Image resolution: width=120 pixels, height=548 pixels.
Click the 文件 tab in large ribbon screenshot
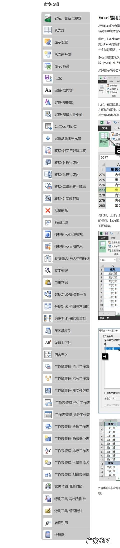[x=105, y=128]
